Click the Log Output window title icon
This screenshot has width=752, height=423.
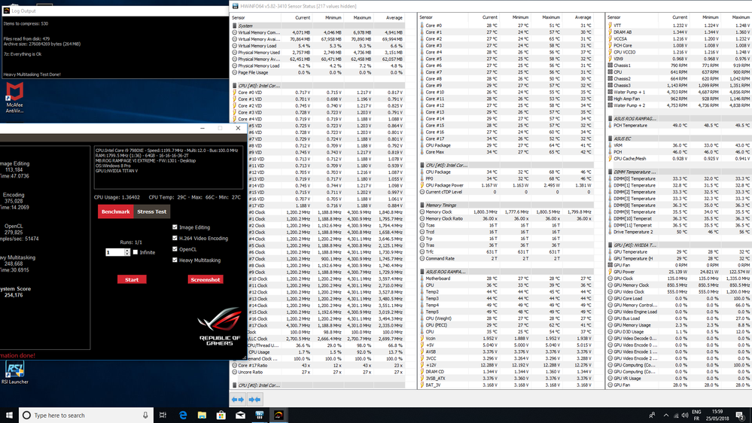click(x=6, y=11)
